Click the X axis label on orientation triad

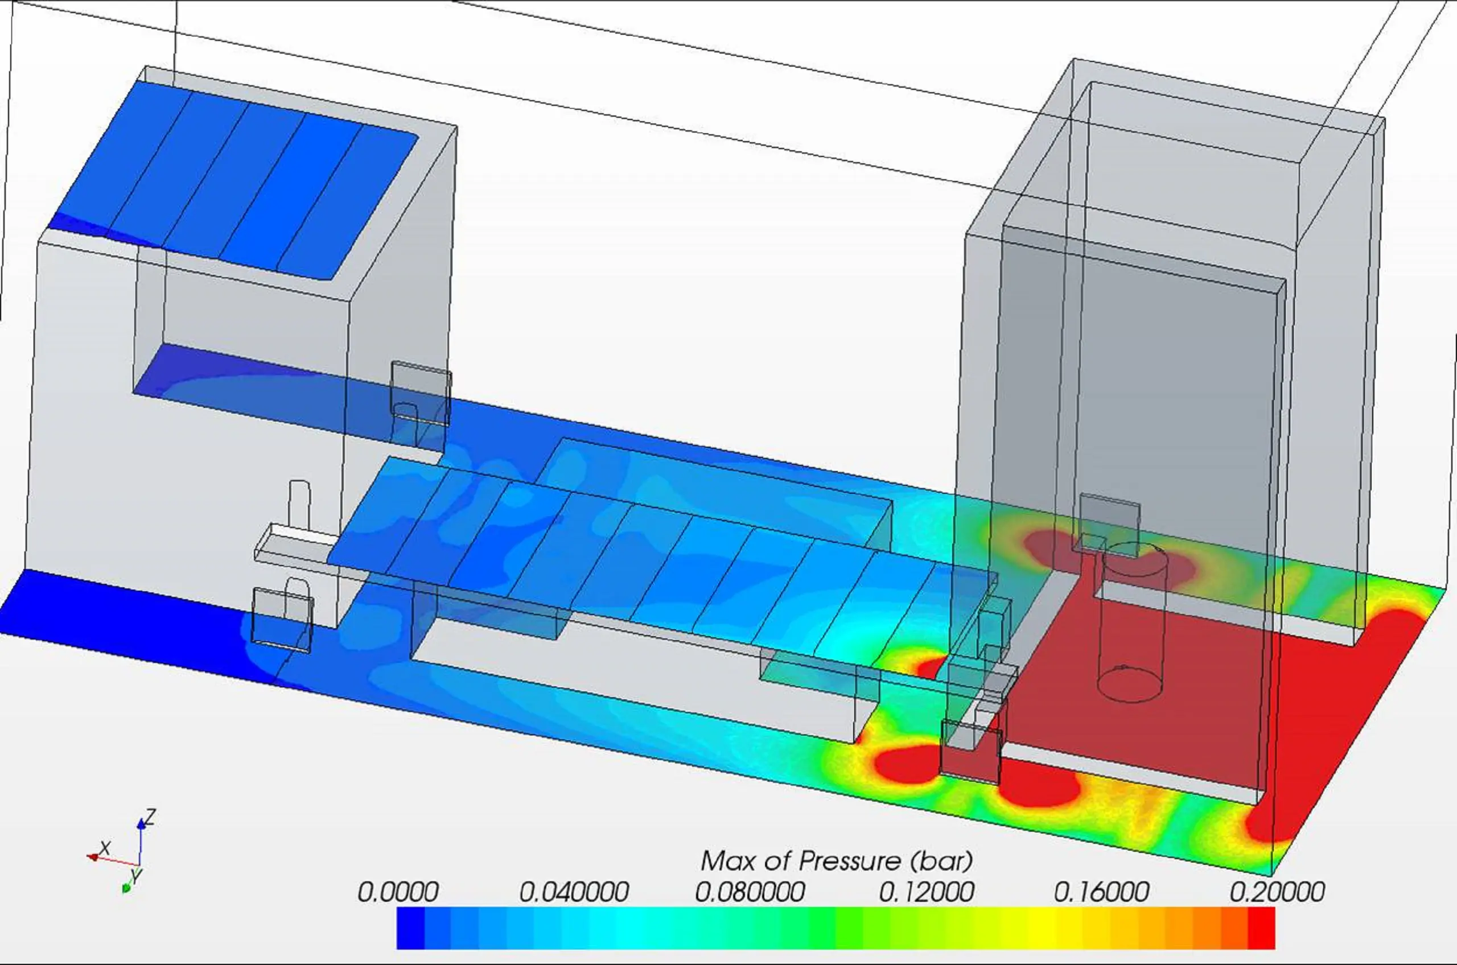click(x=105, y=848)
